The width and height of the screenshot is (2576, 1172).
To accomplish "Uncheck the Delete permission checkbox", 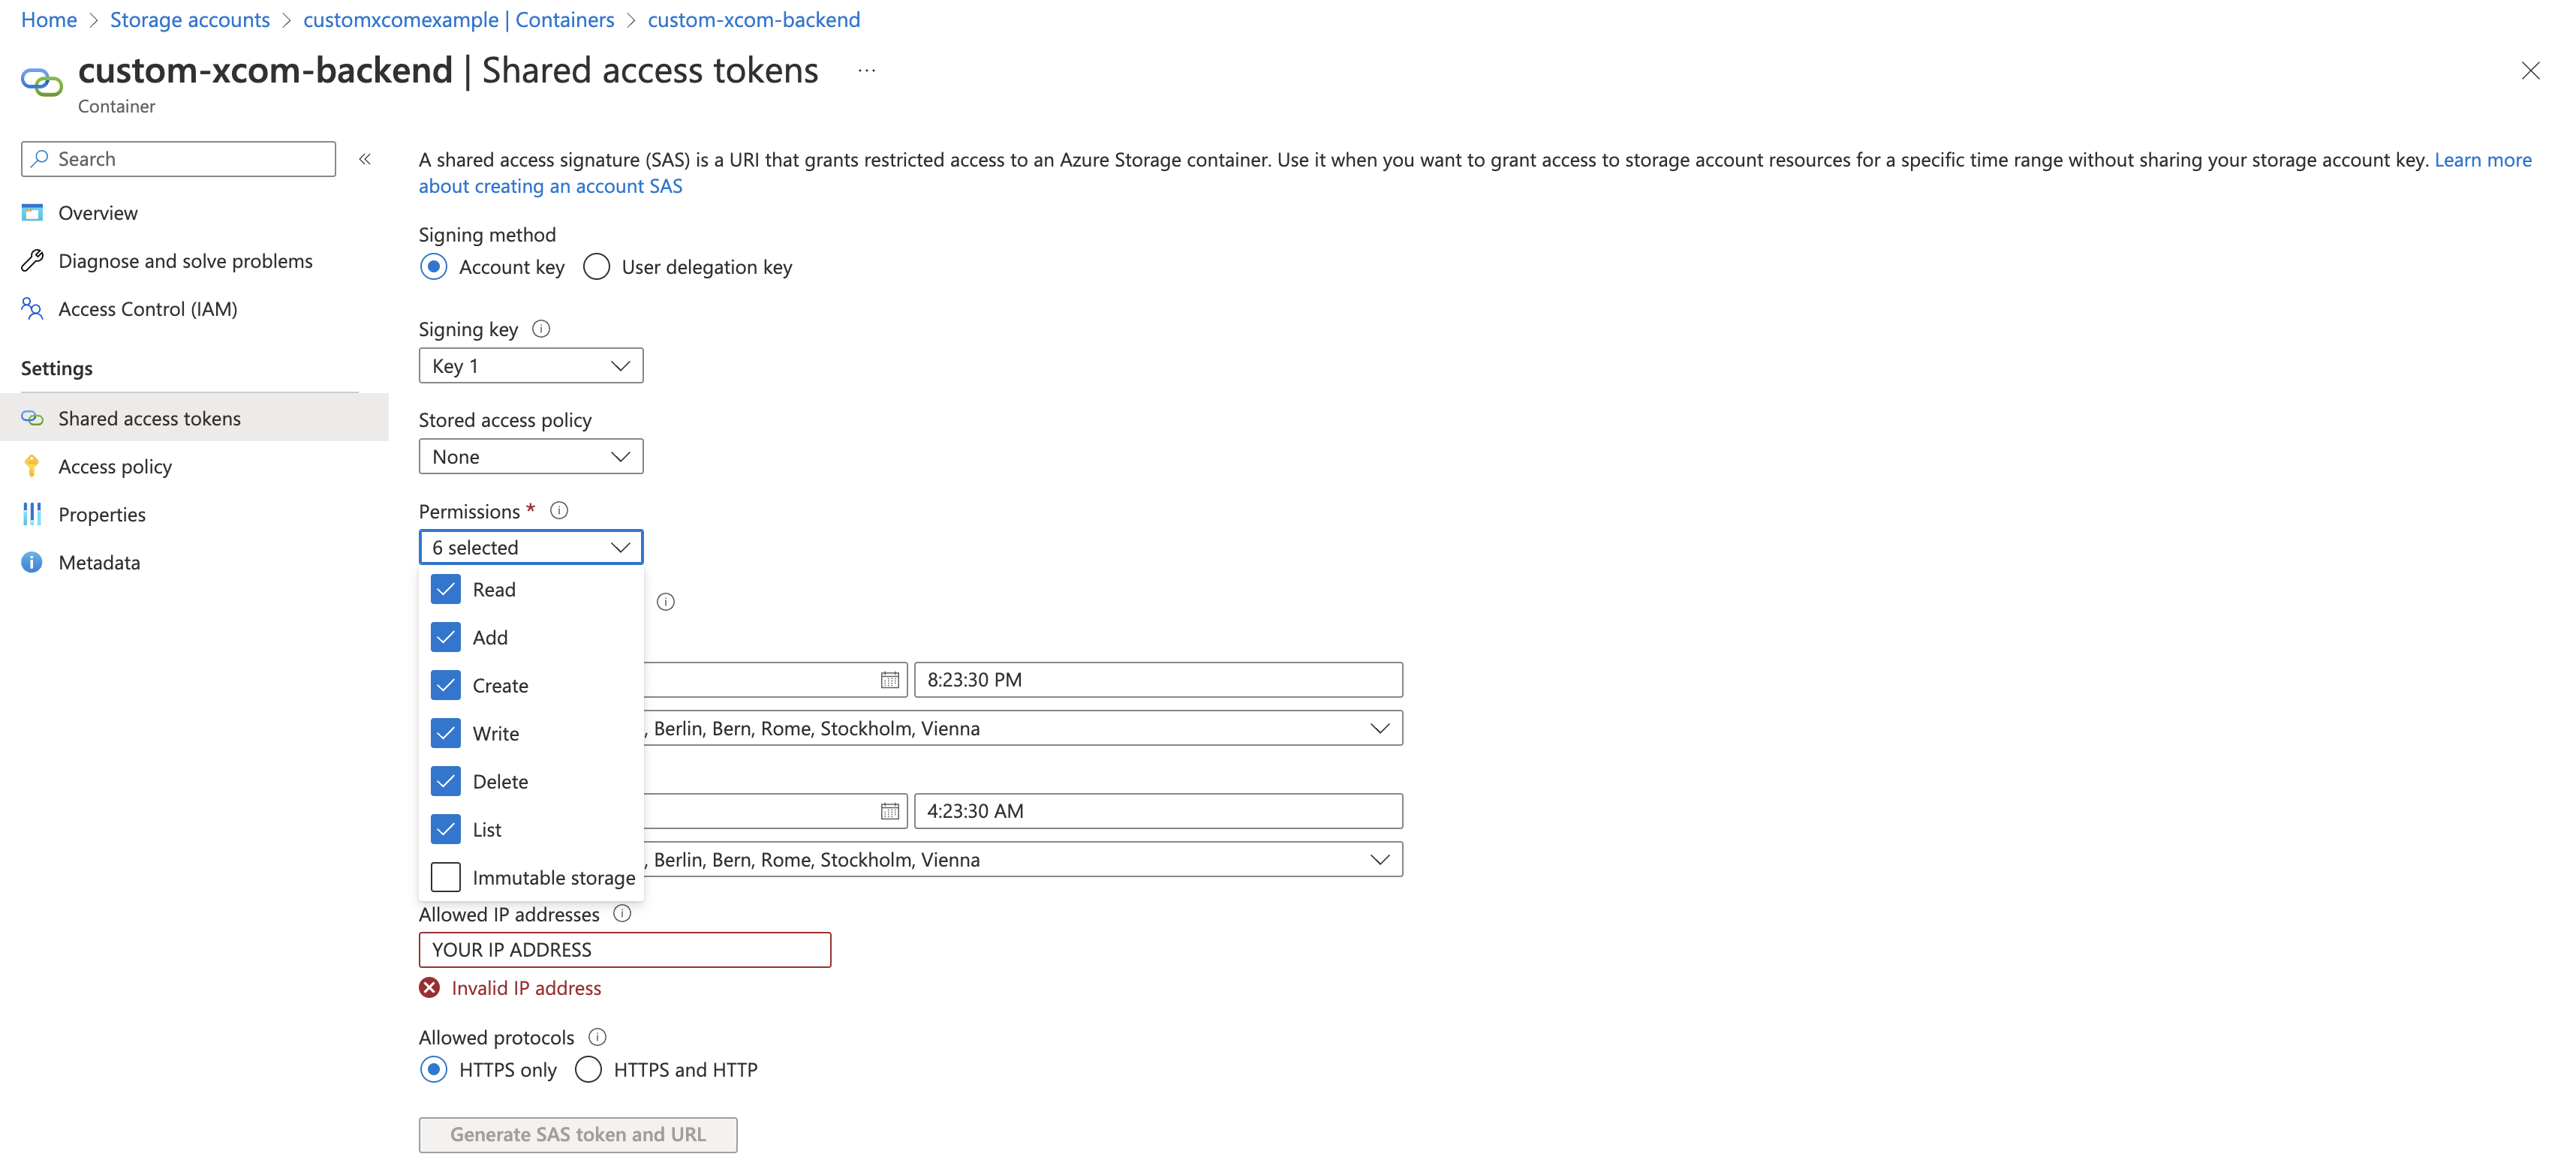I will pos(446,781).
